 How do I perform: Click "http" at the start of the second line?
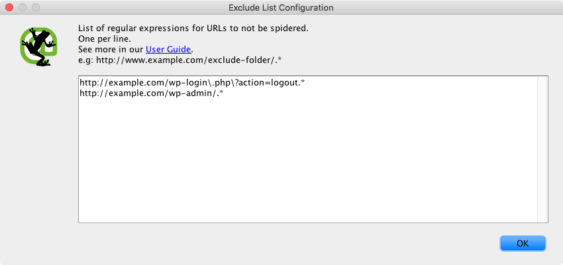coord(87,93)
